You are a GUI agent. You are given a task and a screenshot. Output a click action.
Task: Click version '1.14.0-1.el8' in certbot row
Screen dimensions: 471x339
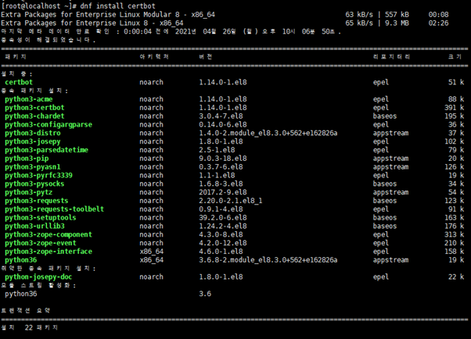tap(223, 82)
